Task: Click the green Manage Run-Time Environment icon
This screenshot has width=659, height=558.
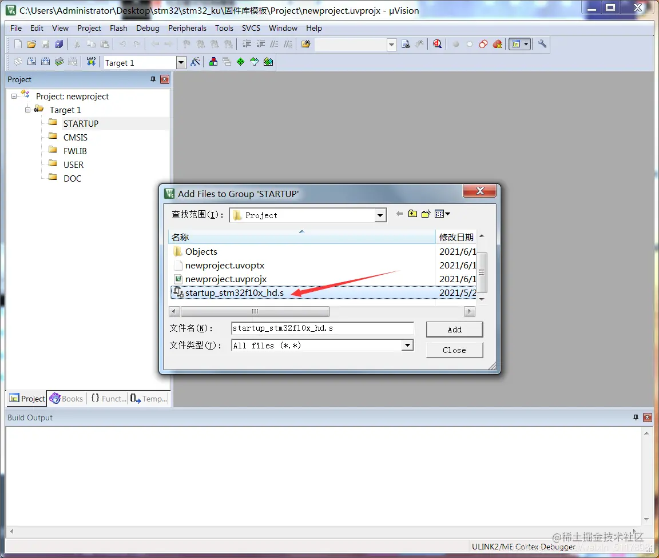Action: tap(240, 62)
